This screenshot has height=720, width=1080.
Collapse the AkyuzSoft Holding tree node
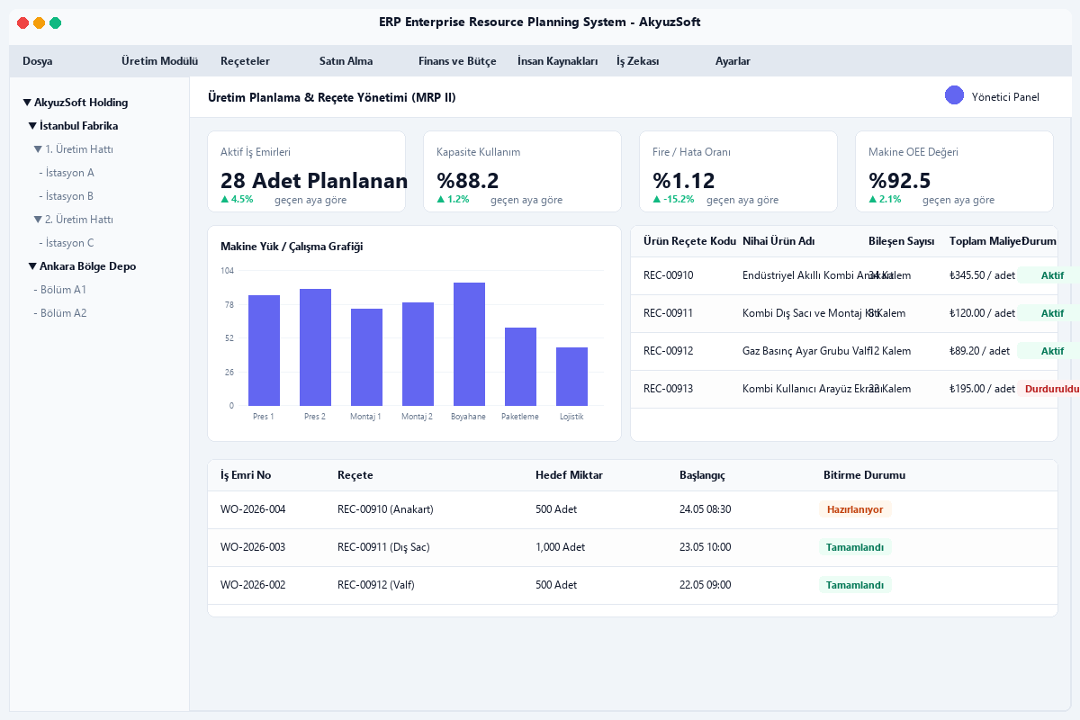(27, 103)
